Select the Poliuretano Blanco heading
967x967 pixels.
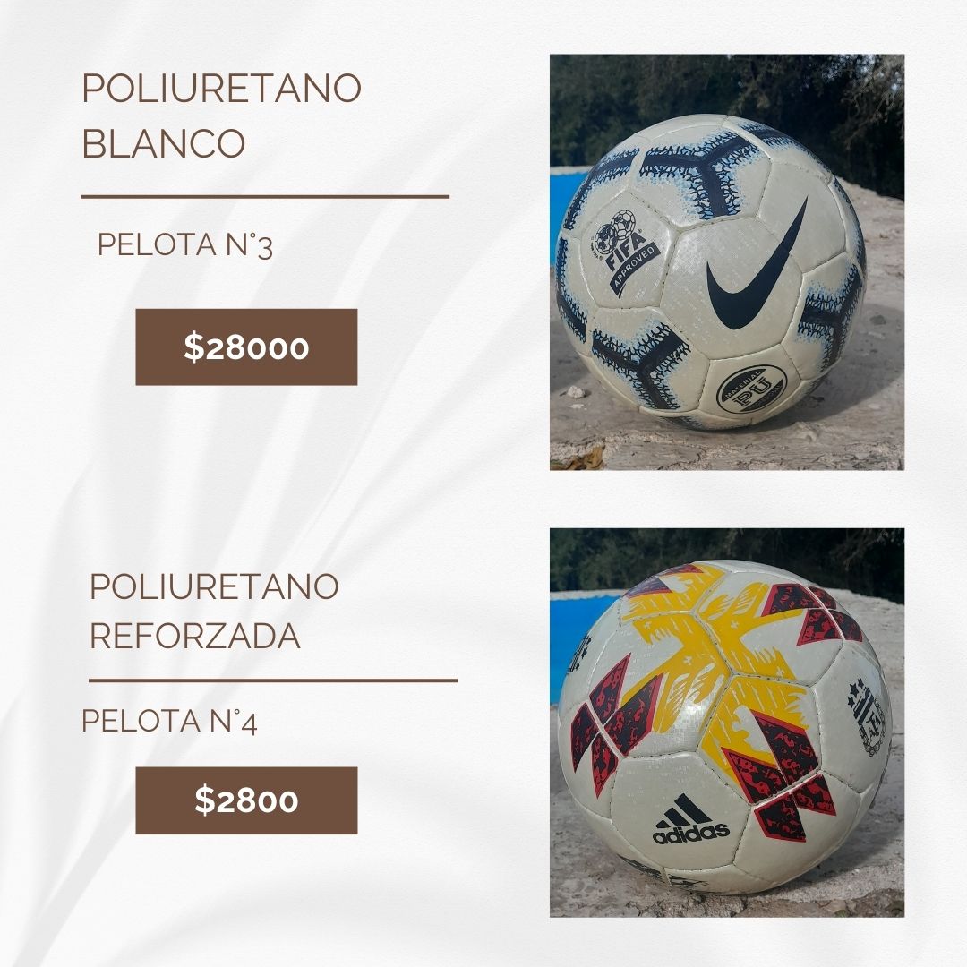(x=221, y=116)
